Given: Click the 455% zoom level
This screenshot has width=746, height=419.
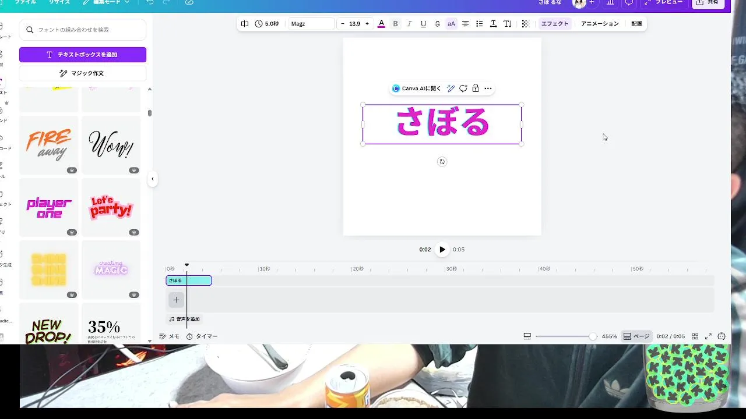Looking at the screenshot, I should point(609,336).
